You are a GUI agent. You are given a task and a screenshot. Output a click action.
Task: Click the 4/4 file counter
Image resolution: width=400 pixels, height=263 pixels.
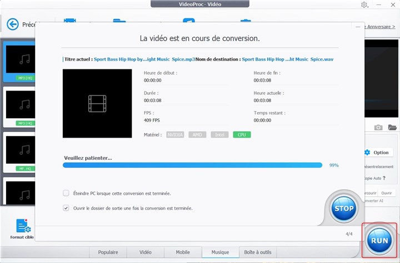click(x=349, y=234)
